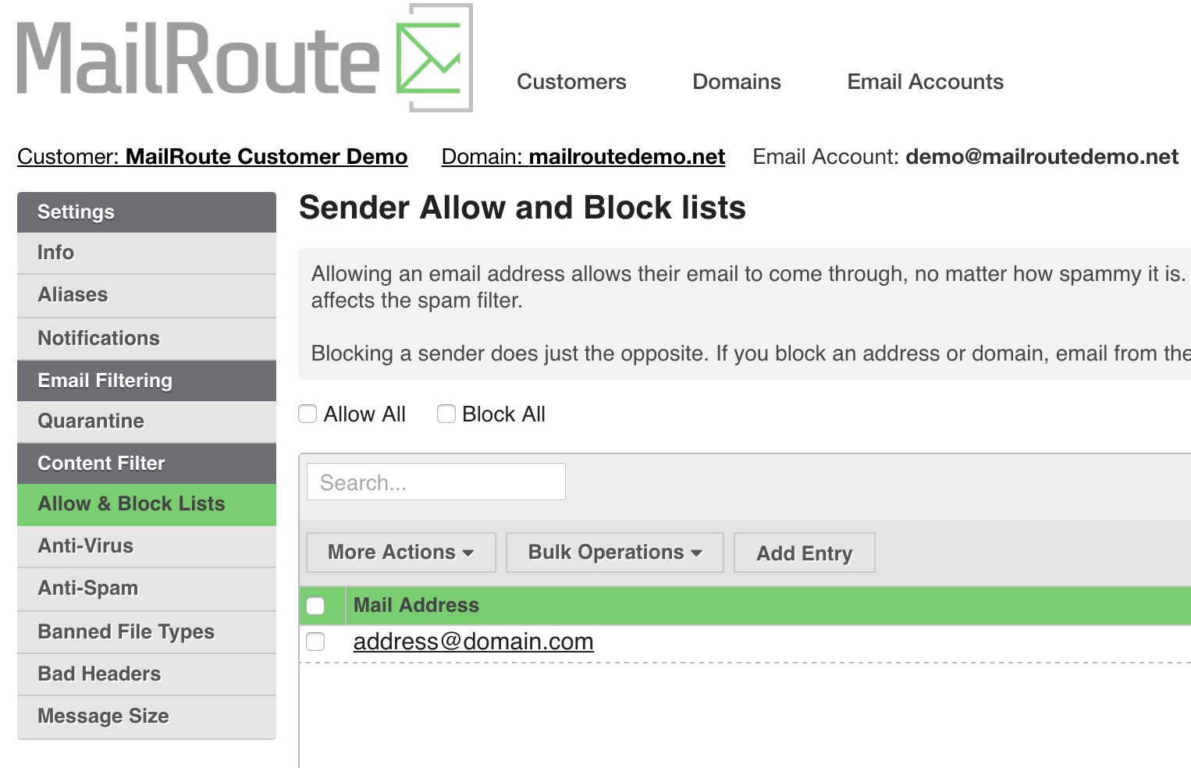The width and height of the screenshot is (1191, 768).
Task: Select the address@domain.com row checkbox
Action: tap(315, 642)
